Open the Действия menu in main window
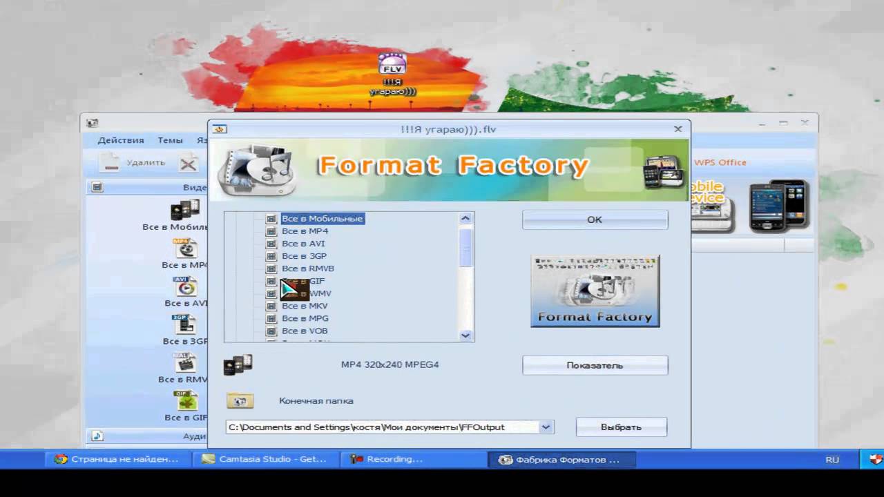This screenshot has width=884, height=497. pyautogui.click(x=121, y=140)
